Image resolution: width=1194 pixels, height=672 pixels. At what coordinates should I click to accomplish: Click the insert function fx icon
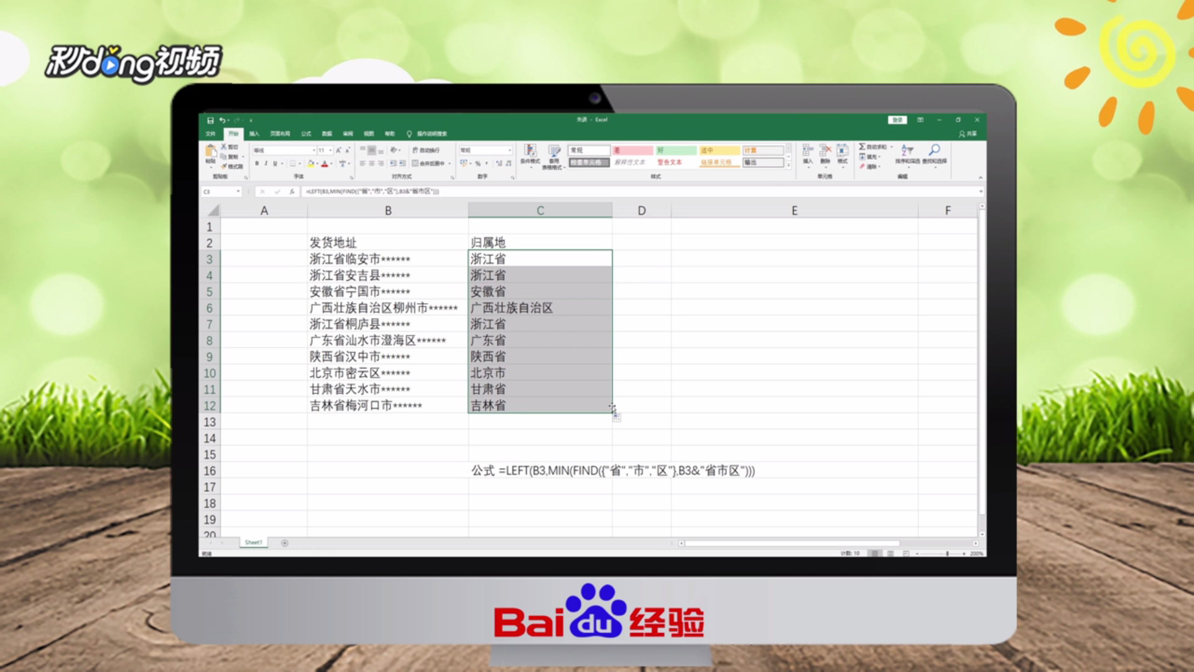pyautogui.click(x=292, y=192)
